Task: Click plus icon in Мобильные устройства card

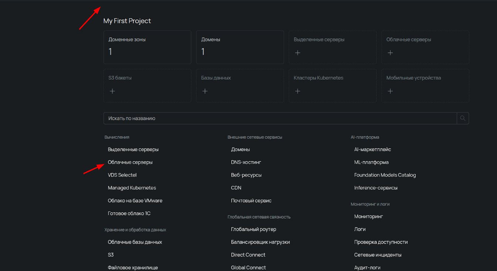Action: pyautogui.click(x=390, y=91)
